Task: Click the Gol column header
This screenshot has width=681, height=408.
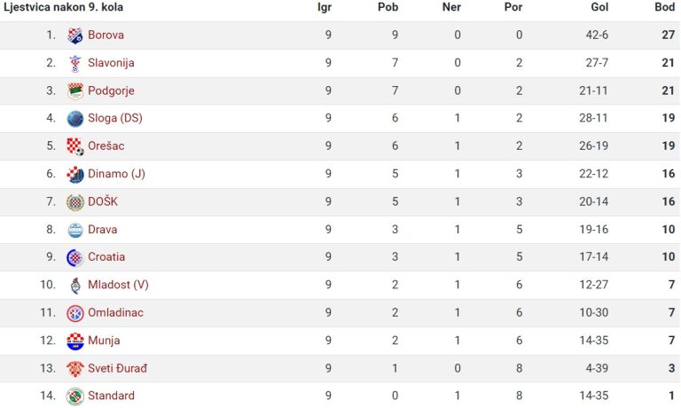Action: coord(599,7)
